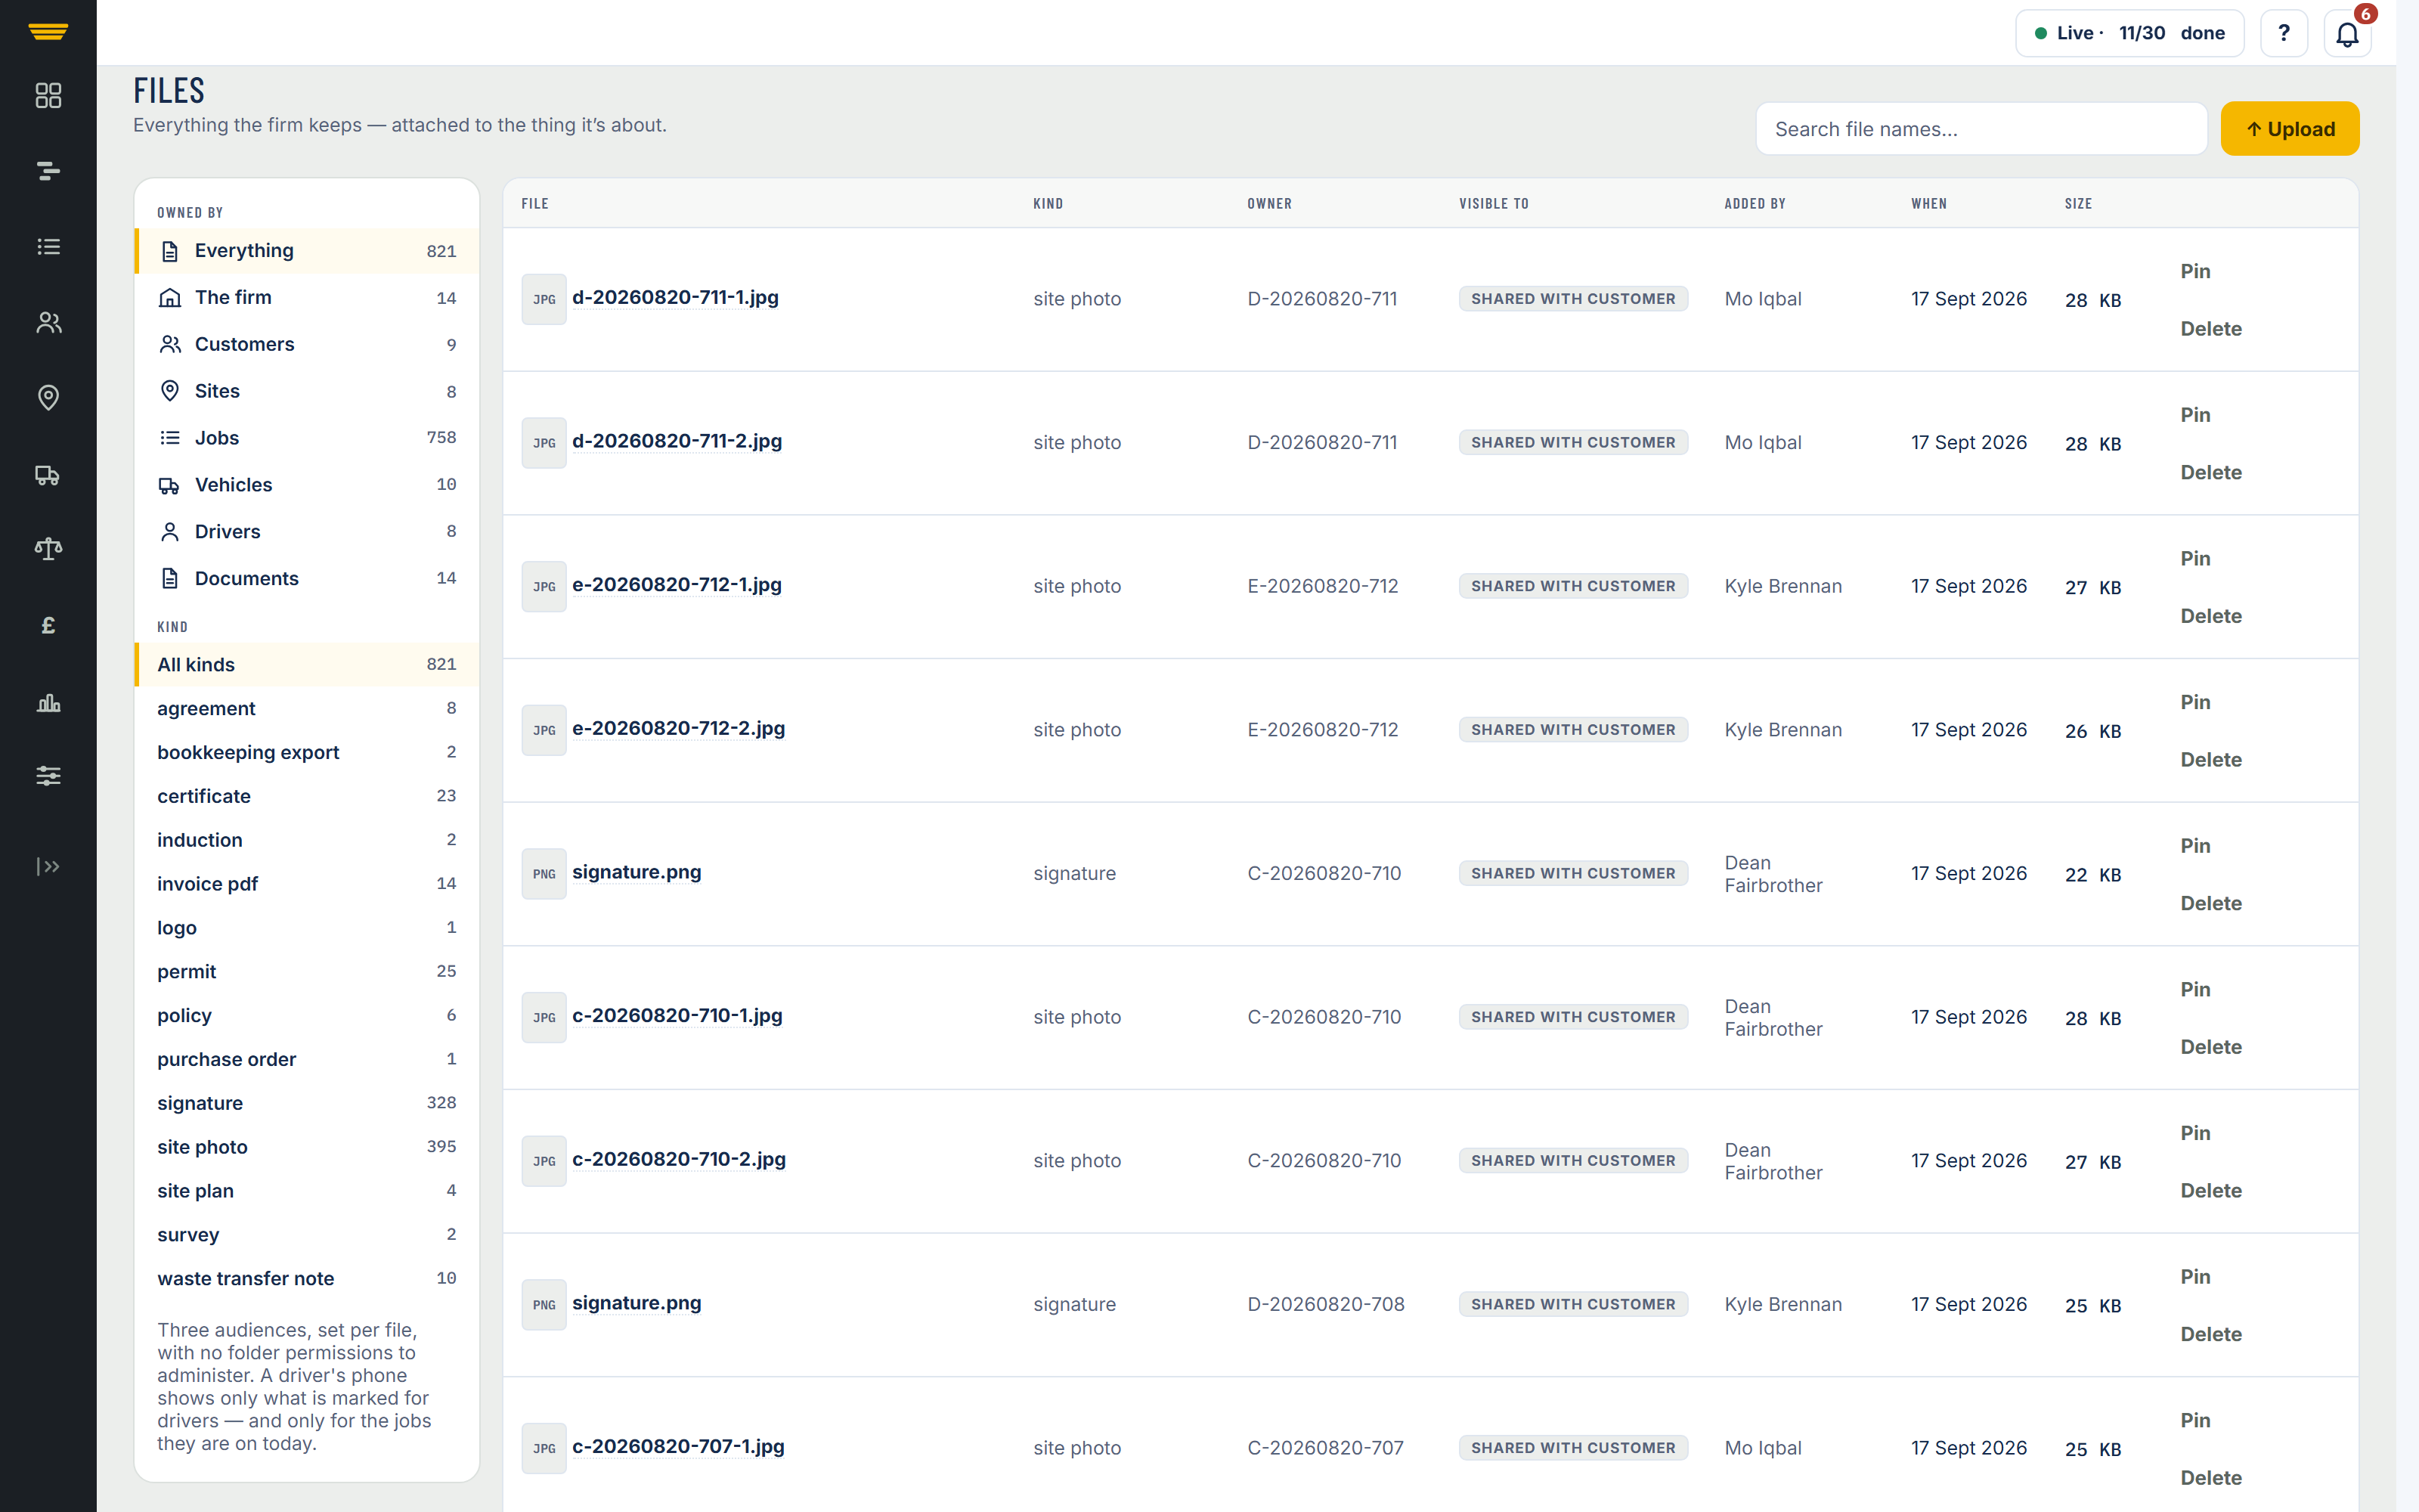This screenshot has width=2419, height=1512.
Task: Filter files by signature kind
Action: [307, 1103]
